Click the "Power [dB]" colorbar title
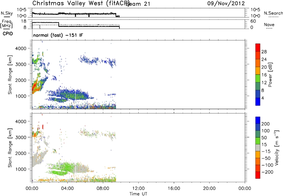283x196 pixels. [270, 75]
